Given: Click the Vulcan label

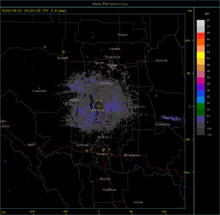Looking at the screenshot, I should click(x=139, y=202).
